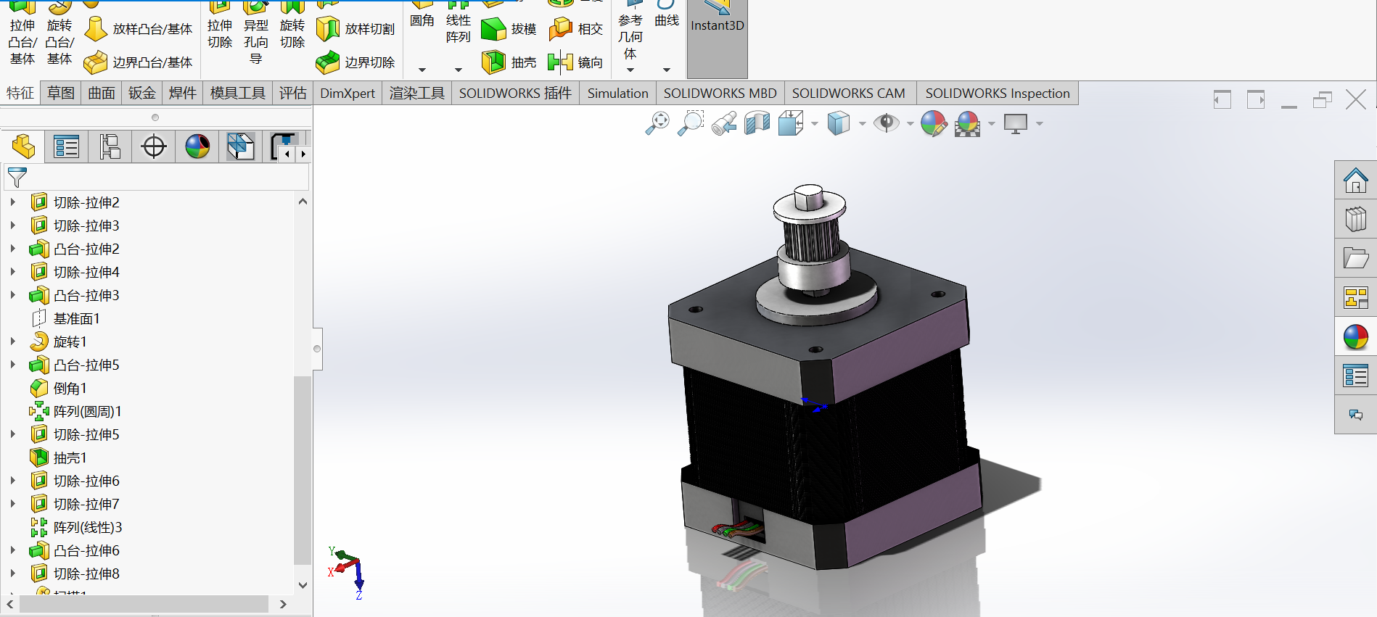This screenshot has height=617, width=1377.
Task: Switch to the SOLIDWORKS CAM tab
Action: (848, 93)
